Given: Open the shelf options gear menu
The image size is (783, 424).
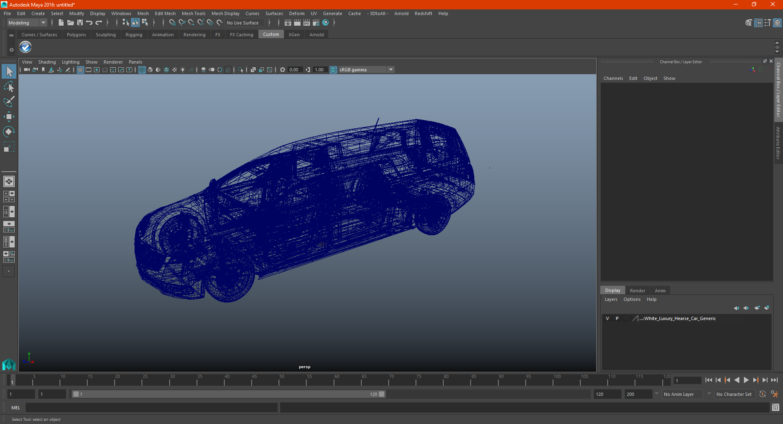Looking at the screenshot, I should [x=11, y=50].
